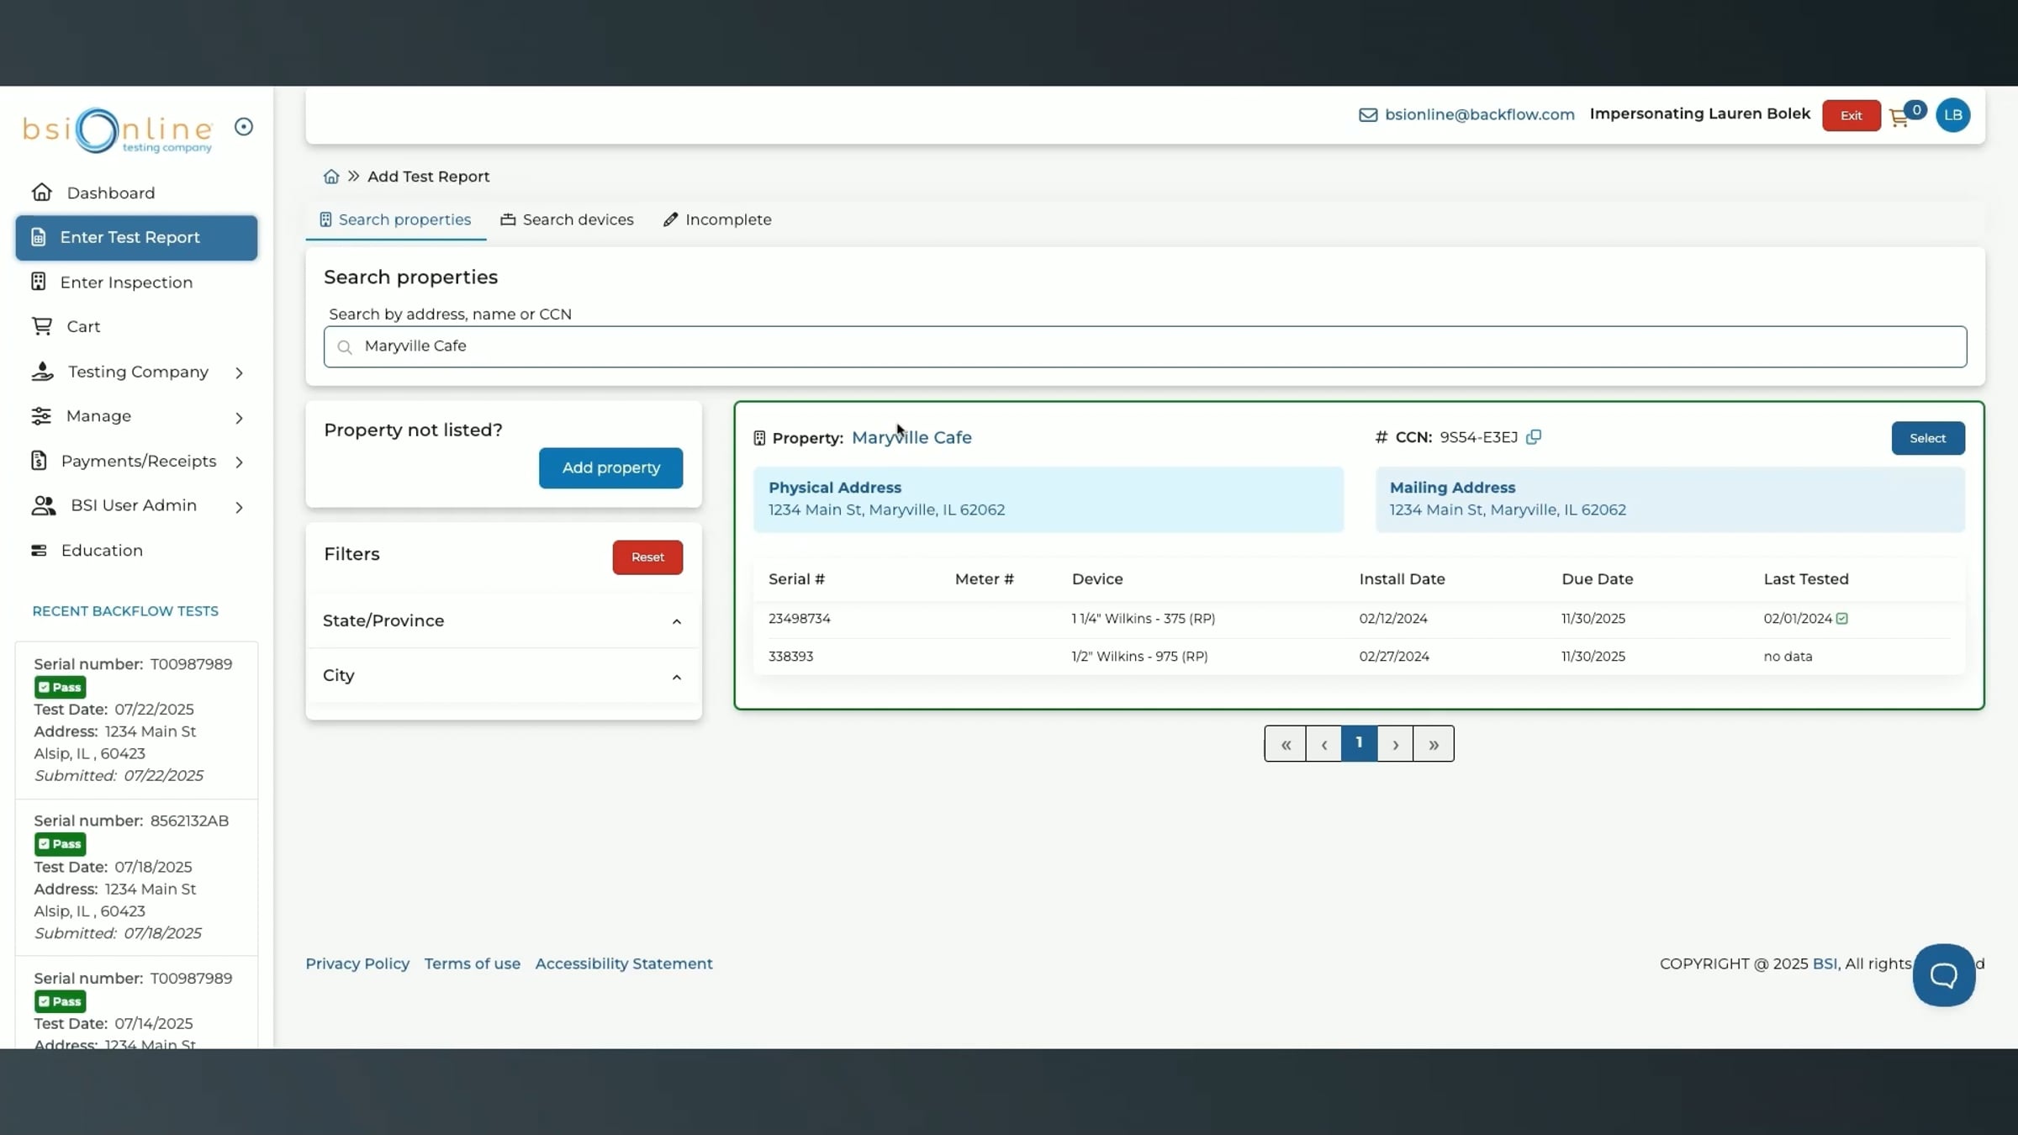Switch to Search devices tab
This screenshot has width=2018, height=1135.
568,220
